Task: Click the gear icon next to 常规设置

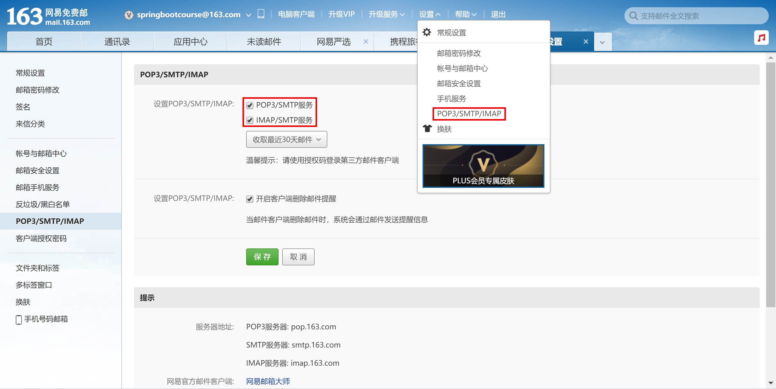Action: click(x=427, y=32)
